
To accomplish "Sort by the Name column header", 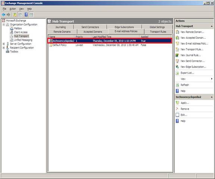I will point(61,37).
